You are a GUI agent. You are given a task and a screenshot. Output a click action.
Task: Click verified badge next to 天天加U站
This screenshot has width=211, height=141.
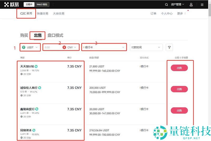(36, 66)
